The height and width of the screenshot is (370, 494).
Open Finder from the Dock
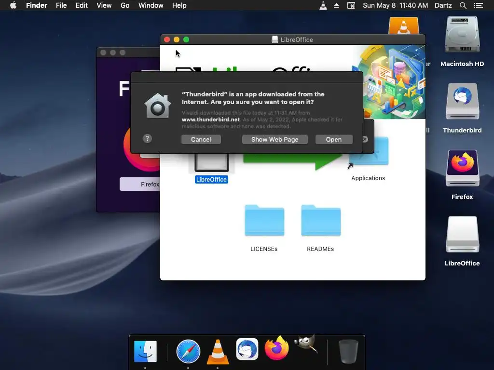click(x=145, y=351)
